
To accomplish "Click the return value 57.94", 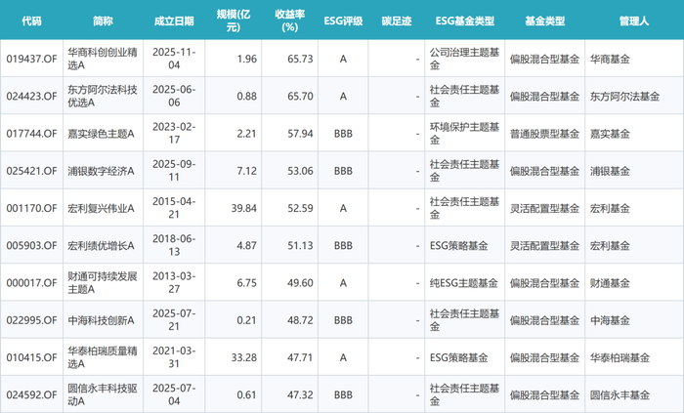I will pyautogui.click(x=300, y=134).
